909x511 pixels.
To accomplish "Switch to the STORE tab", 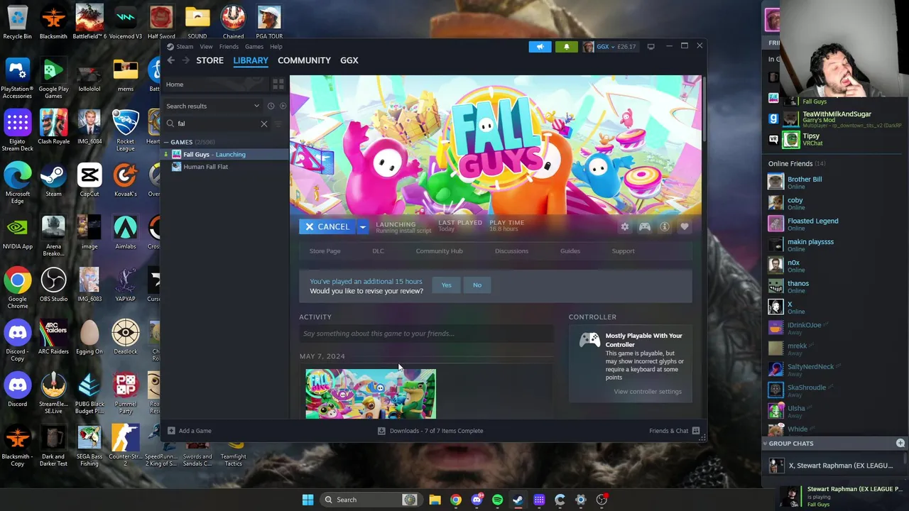I will 209,60.
